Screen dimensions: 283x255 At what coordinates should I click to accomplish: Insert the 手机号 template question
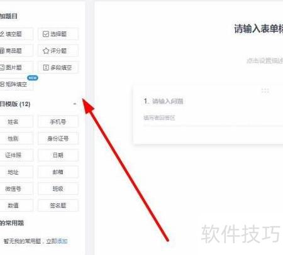click(58, 122)
